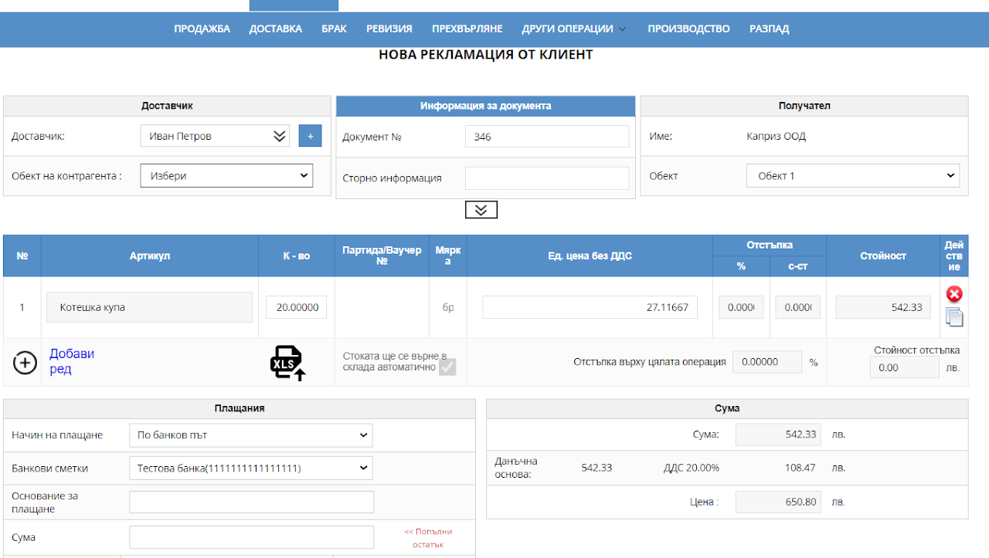The height and width of the screenshot is (558, 989).
Task: Click Попълни остатък link
Action: point(428,538)
